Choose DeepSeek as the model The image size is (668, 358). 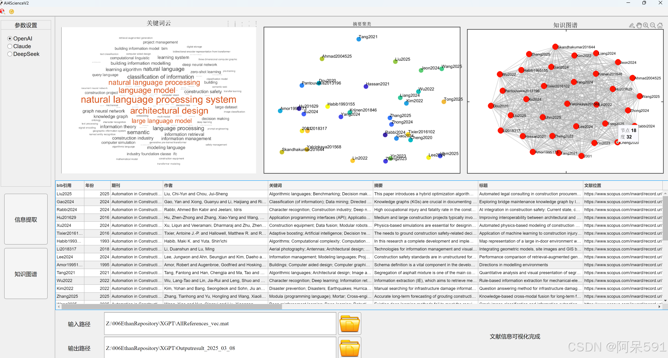click(10, 54)
